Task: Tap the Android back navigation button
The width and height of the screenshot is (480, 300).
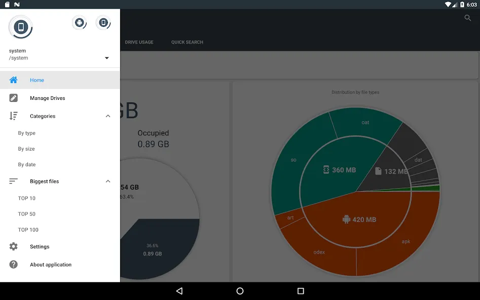Action: point(179,291)
